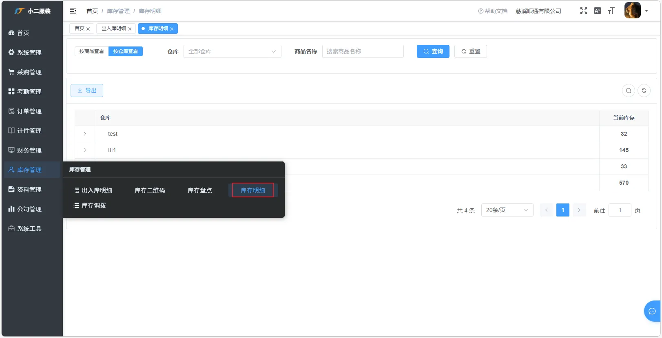The width and height of the screenshot is (662, 338).
Task: Go to previous page arrow
Action: point(547,210)
